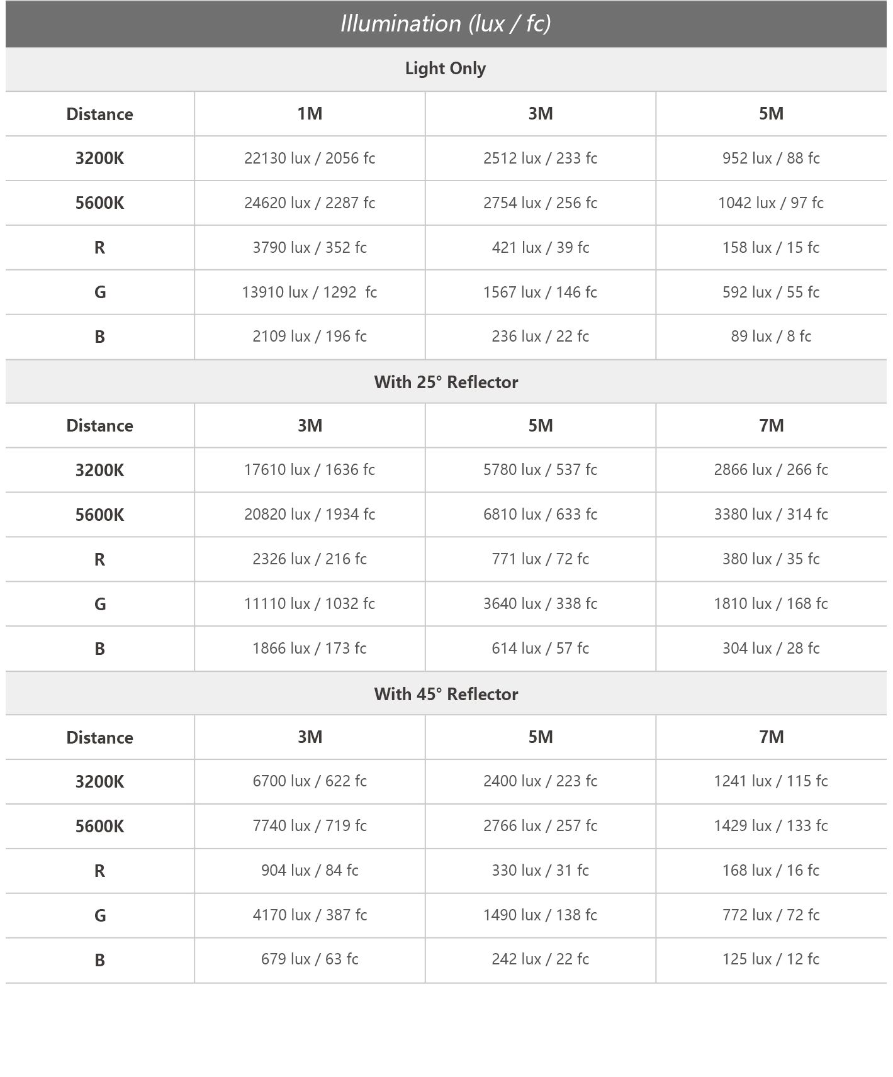Click the 13910 lux / 1292 fc cell
Viewport: 893px width, 1077px height.
(x=310, y=292)
